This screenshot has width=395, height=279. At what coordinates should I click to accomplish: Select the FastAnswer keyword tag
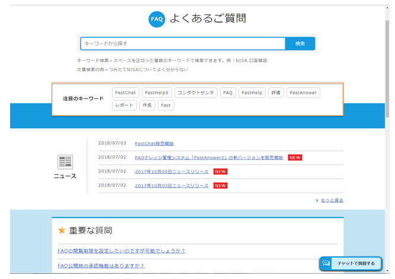point(303,93)
